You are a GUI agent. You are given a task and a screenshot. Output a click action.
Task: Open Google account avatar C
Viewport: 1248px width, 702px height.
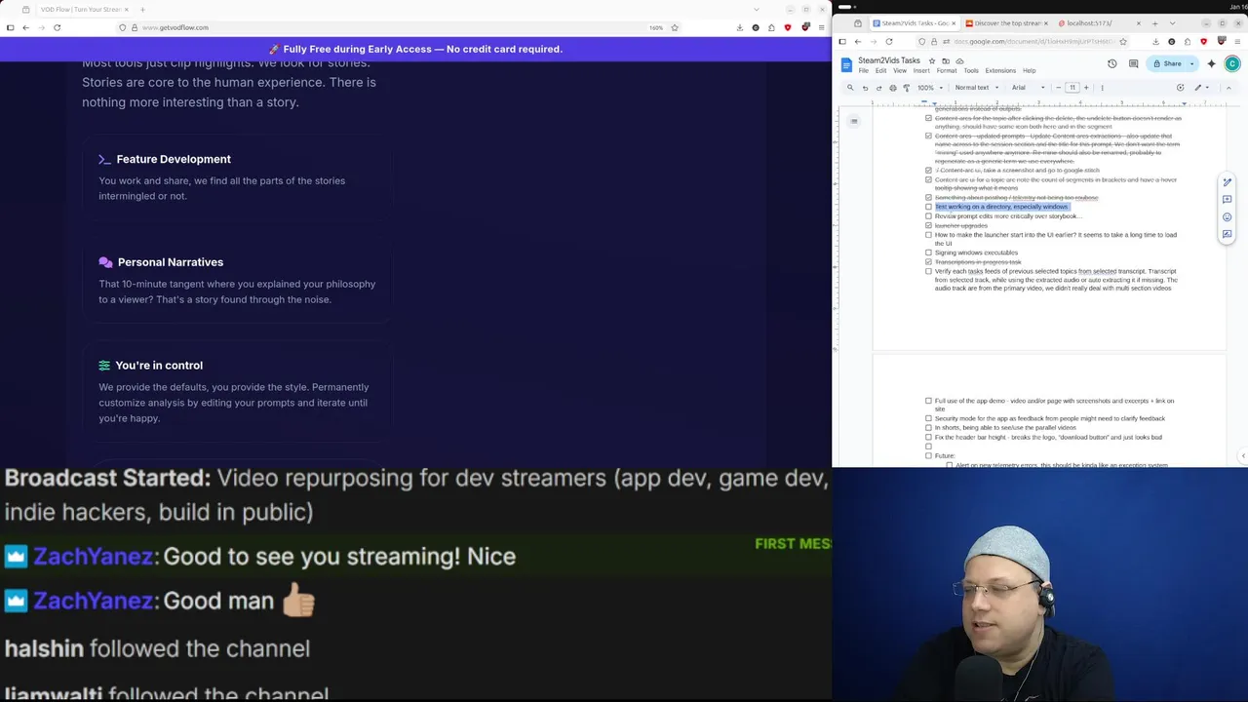pyautogui.click(x=1232, y=63)
